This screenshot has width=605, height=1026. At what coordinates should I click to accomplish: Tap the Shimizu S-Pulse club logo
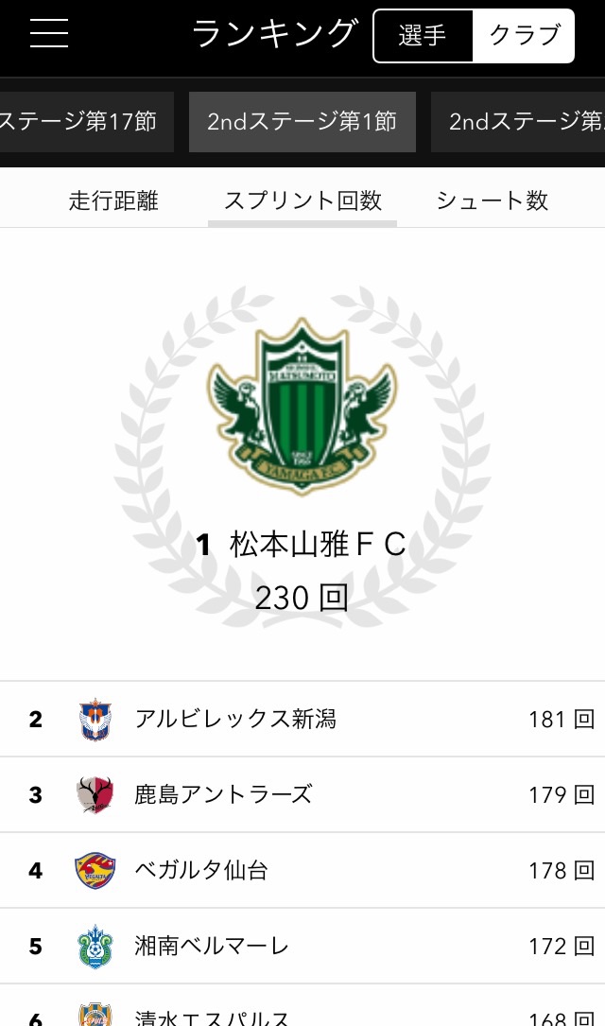click(x=95, y=1015)
